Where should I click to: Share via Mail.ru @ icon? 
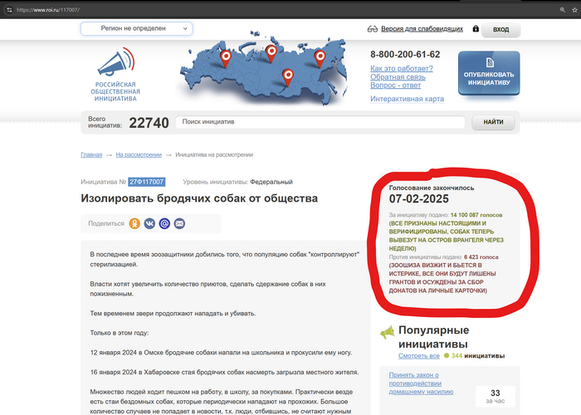pyautogui.click(x=164, y=223)
